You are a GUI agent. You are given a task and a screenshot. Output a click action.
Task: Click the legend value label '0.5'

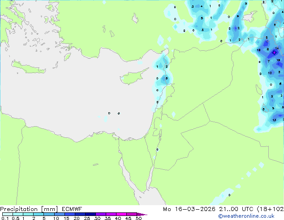[x=15, y=218]
